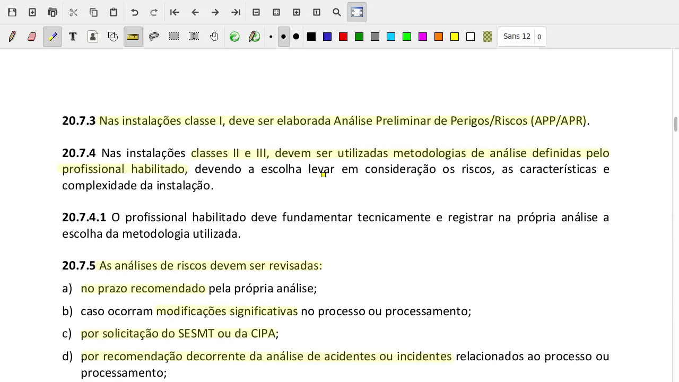Select the Text tool
The height and width of the screenshot is (382, 679).
[x=73, y=37]
